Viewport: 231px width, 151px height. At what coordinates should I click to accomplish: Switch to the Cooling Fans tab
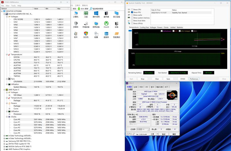click(144, 27)
